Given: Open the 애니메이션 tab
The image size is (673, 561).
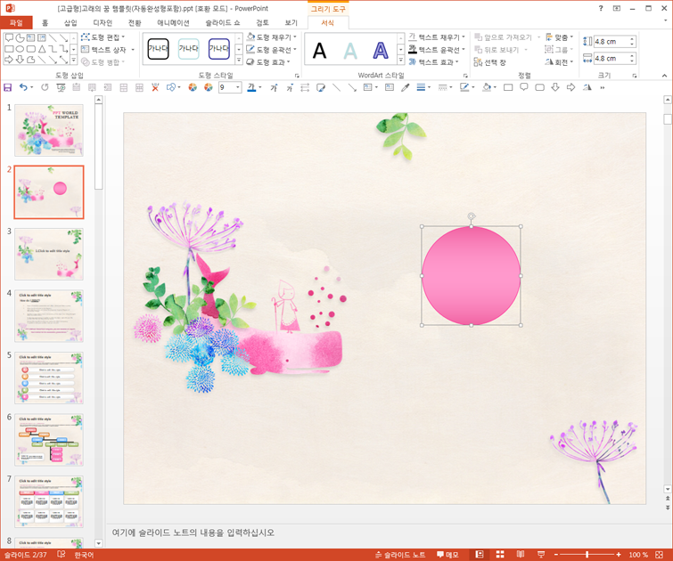Looking at the screenshot, I should click(173, 23).
